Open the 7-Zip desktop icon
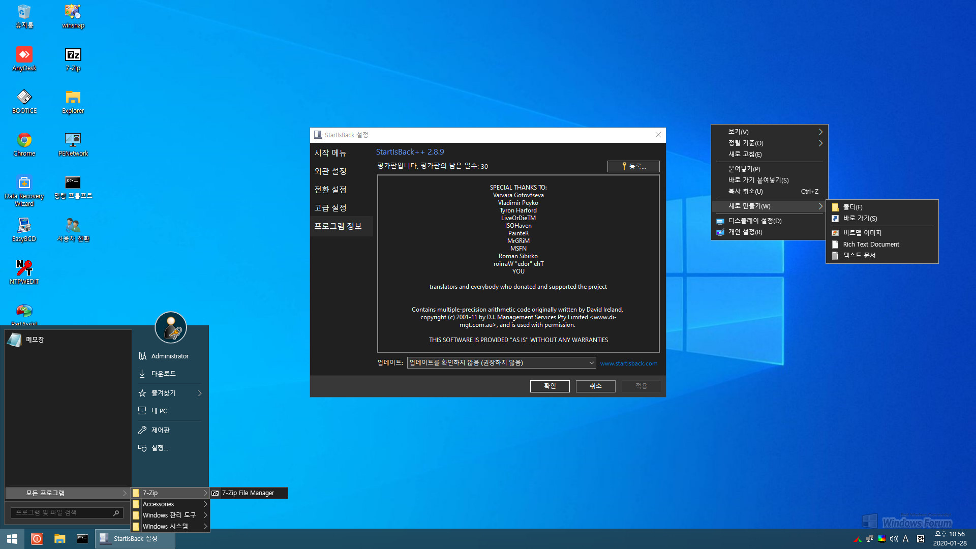976x549 pixels. (x=73, y=59)
